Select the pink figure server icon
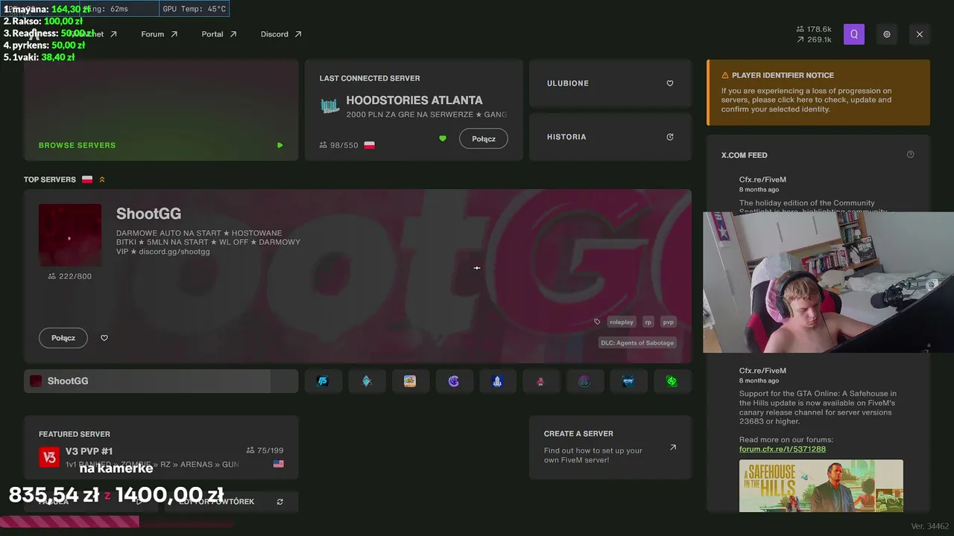This screenshot has height=536, width=954. pyautogui.click(x=541, y=381)
